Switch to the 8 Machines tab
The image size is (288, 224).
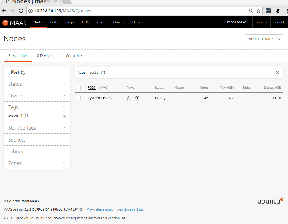click(x=18, y=56)
